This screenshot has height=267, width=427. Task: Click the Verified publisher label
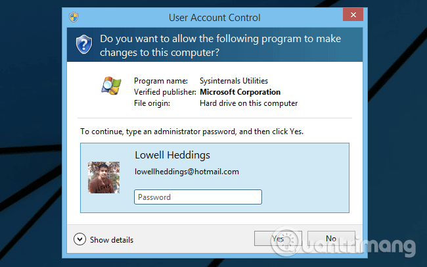[x=165, y=92]
